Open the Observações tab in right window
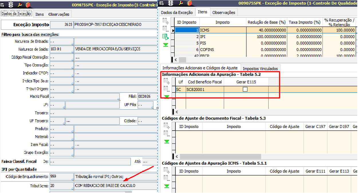The width and height of the screenshot is (359, 193). 224,12
